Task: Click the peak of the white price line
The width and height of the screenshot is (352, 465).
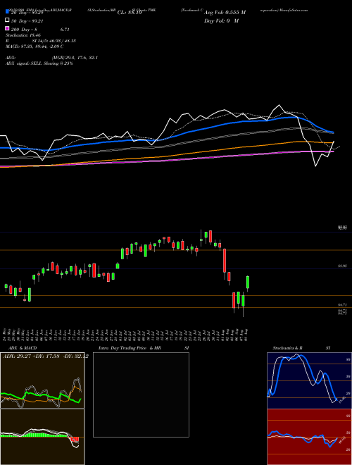Action: point(279,105)
